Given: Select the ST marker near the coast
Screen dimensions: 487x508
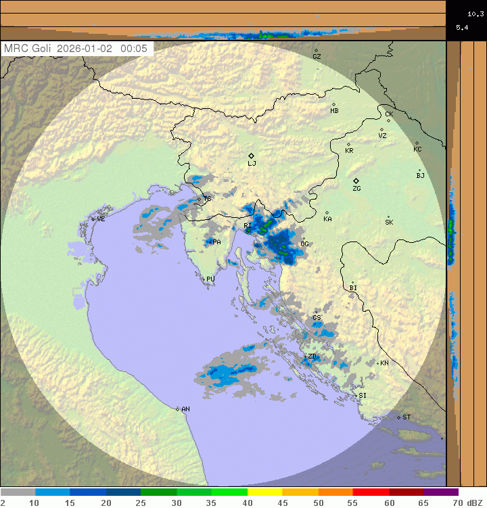Looking at the screenshot, I should tap(399, 417).
